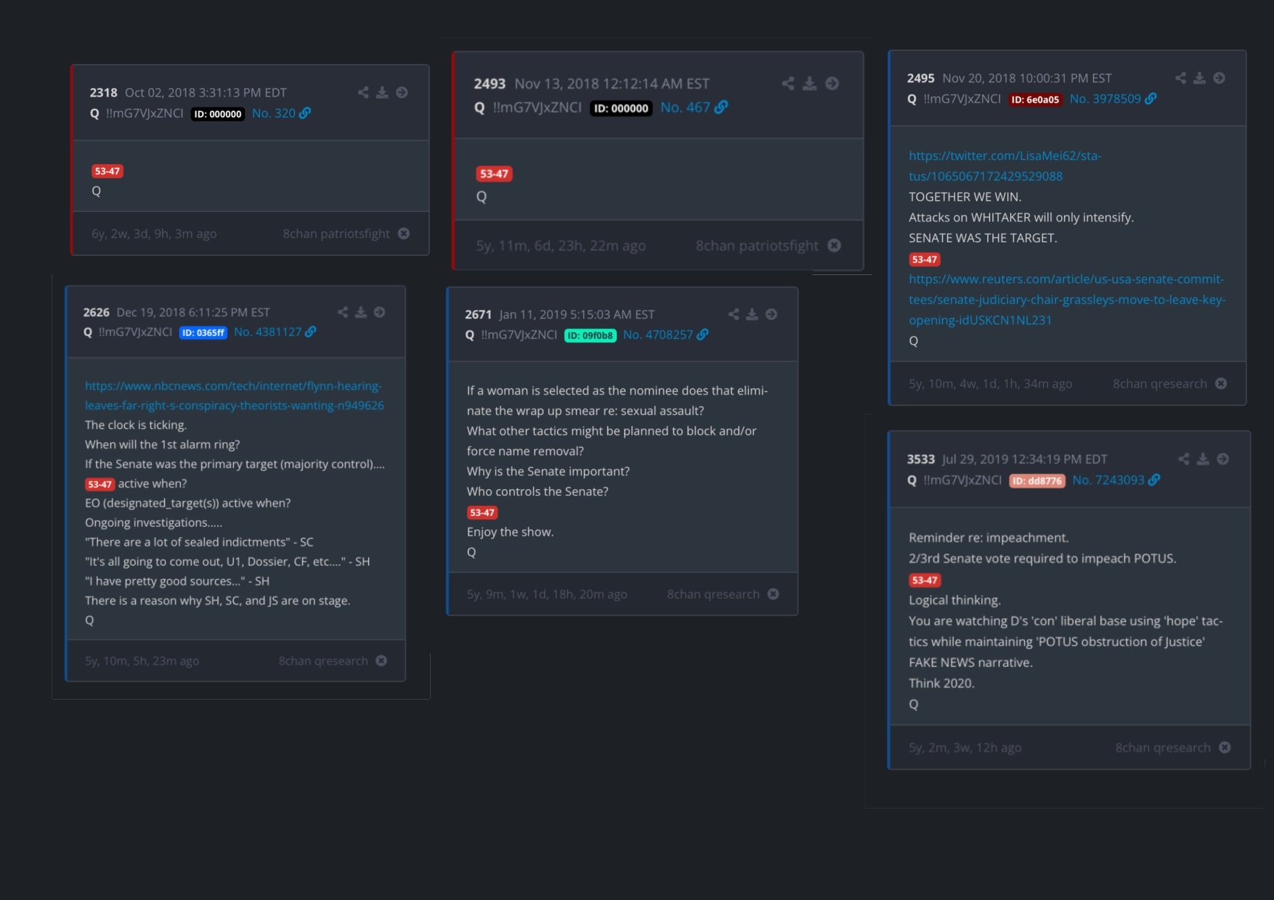Image resolution: width=1274 pixels, height=900 pixels.
Task: Share post 2626
Action: (x=343, y=312)
